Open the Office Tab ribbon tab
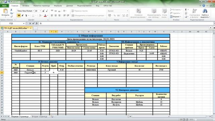This screenshot has height=121, width=215. point(107,6)
